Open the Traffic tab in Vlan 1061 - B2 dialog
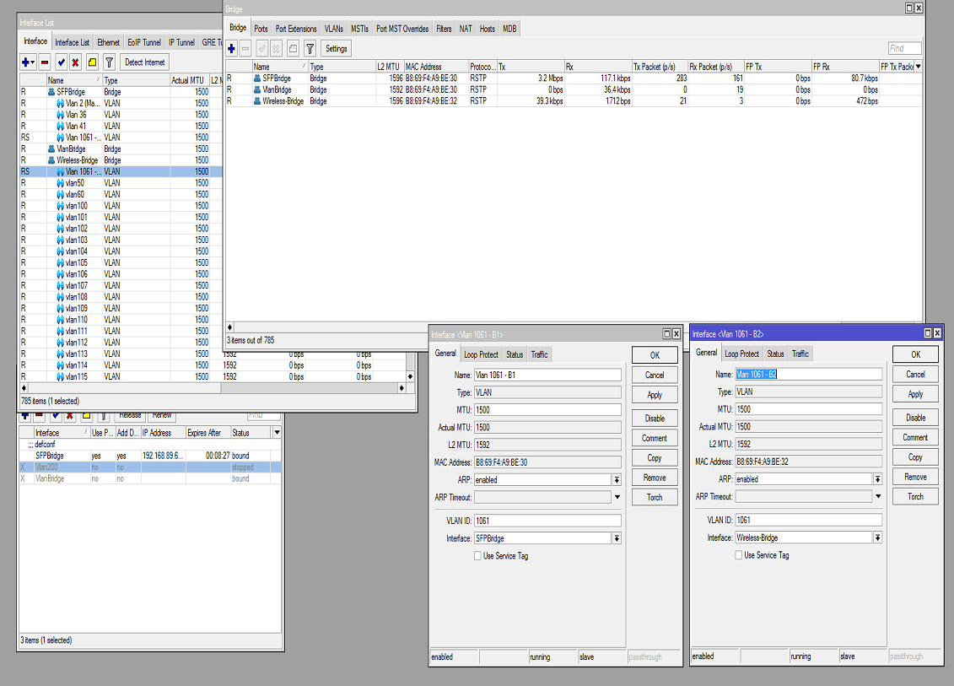 (x=800, y=354)
